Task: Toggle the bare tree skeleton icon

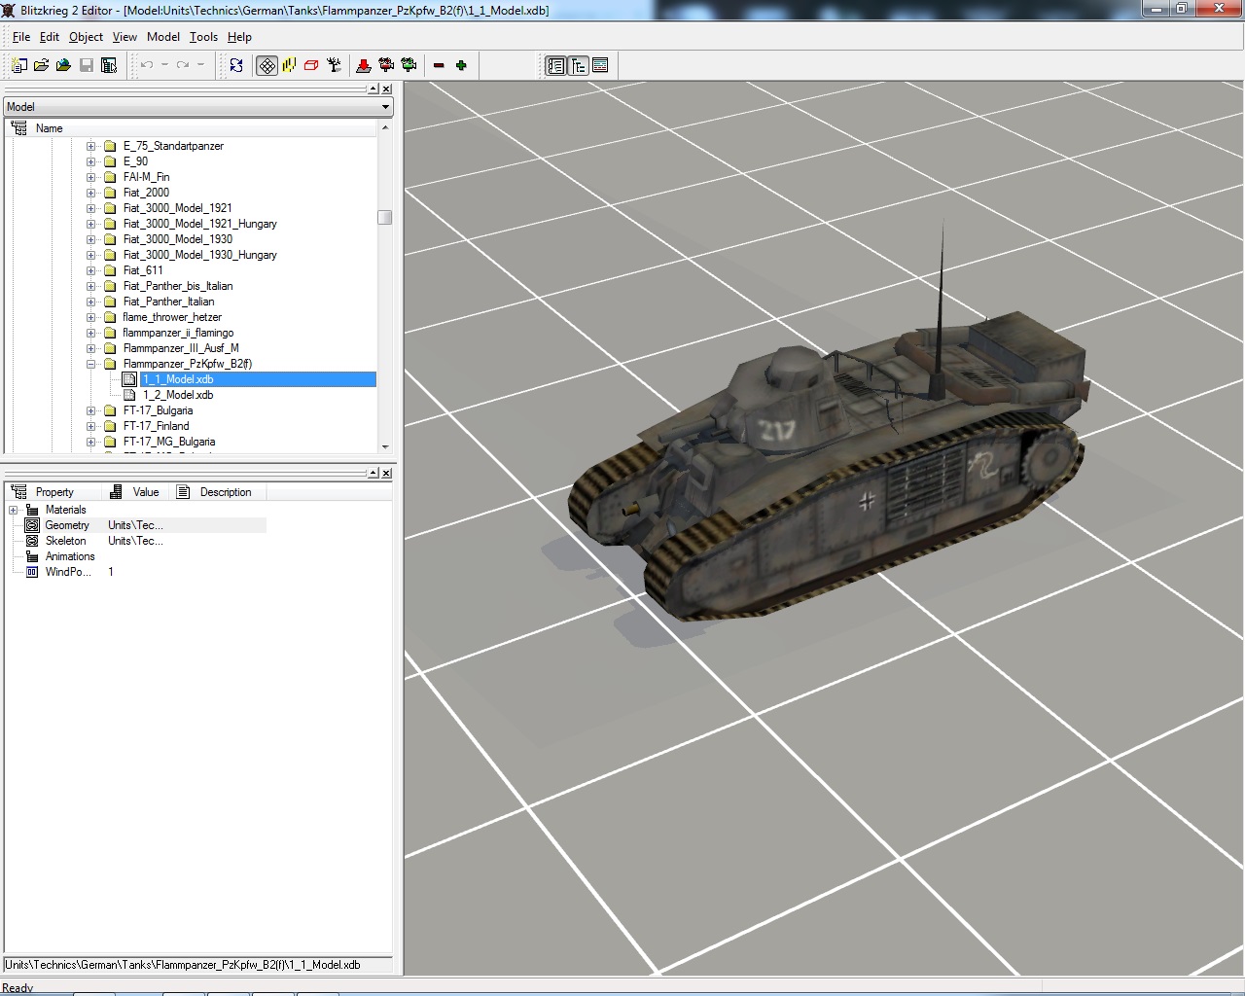Action: [334, 65]
